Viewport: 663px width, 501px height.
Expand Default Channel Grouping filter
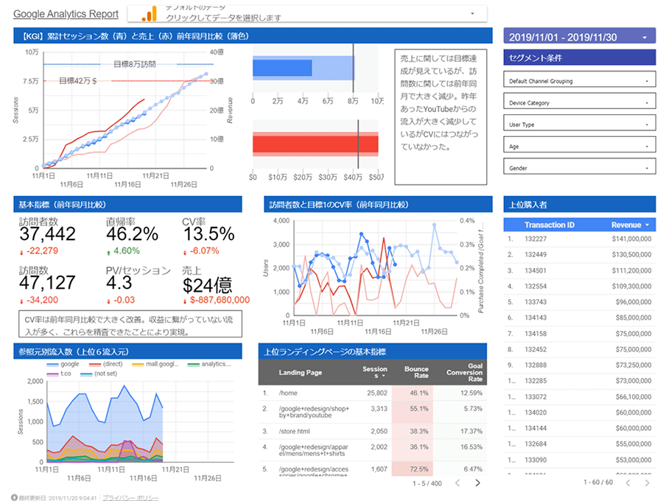pos(579,81)
